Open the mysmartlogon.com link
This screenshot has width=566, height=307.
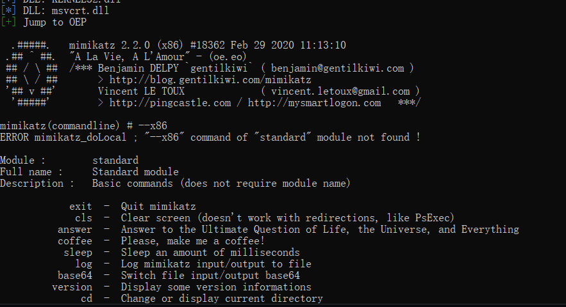click(x=314, y=102)
